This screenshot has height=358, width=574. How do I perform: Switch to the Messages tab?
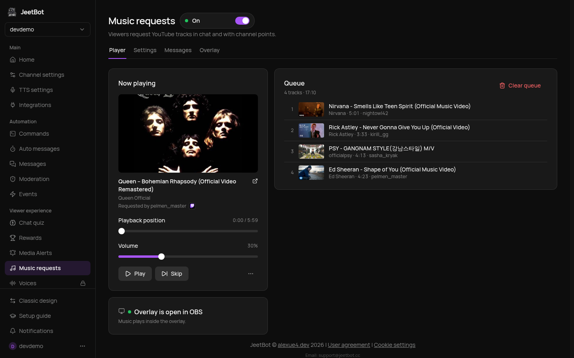[x=178, y=50]
